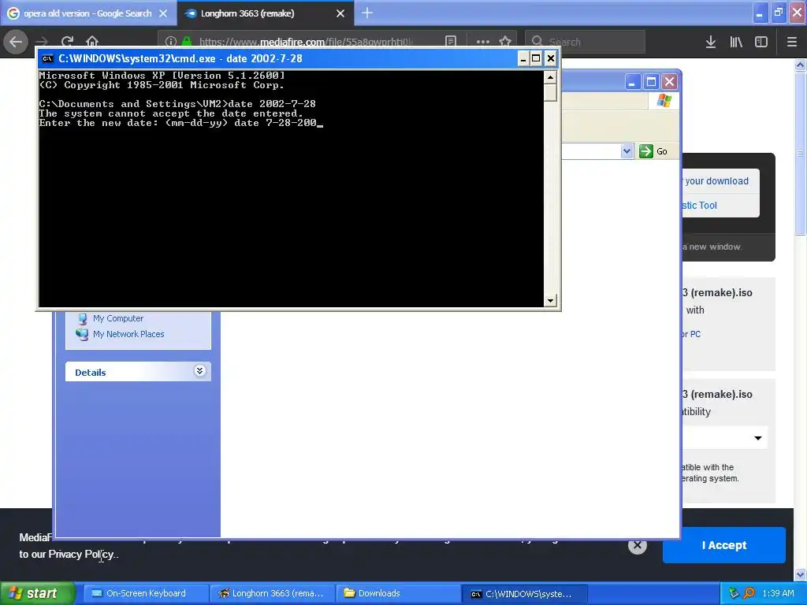The height and width of the screenshot is (605, 807).
Task: Open Explorer address bar dropdown arrow
Action: pyautogui.click(x=627, y=151)
